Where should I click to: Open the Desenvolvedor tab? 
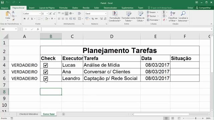[x=110, y=8]
